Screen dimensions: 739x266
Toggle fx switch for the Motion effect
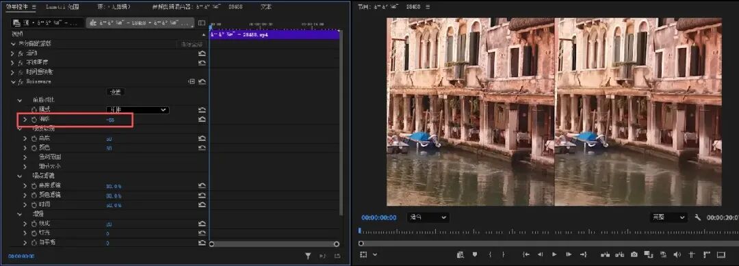(x=21, y=53)
